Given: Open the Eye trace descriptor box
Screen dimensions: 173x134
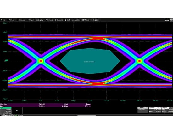Looking at the screenshot, I should coord(6,111).
